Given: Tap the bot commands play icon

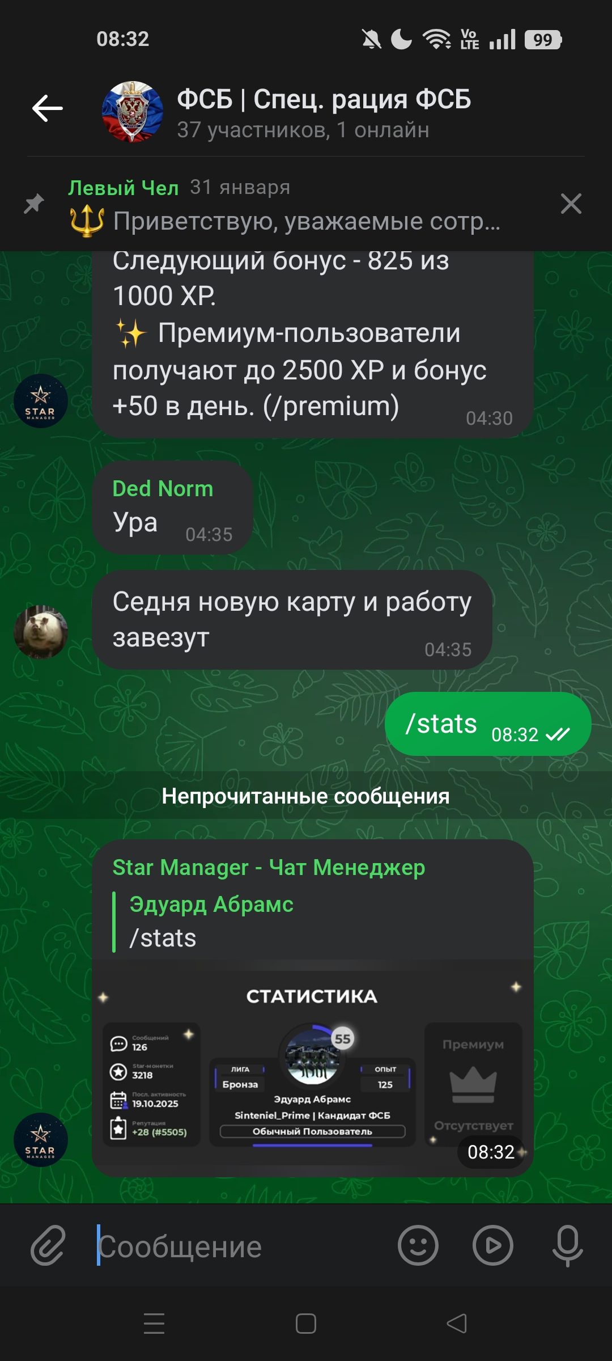Looking at the screenshot, I should point(493,1246).
